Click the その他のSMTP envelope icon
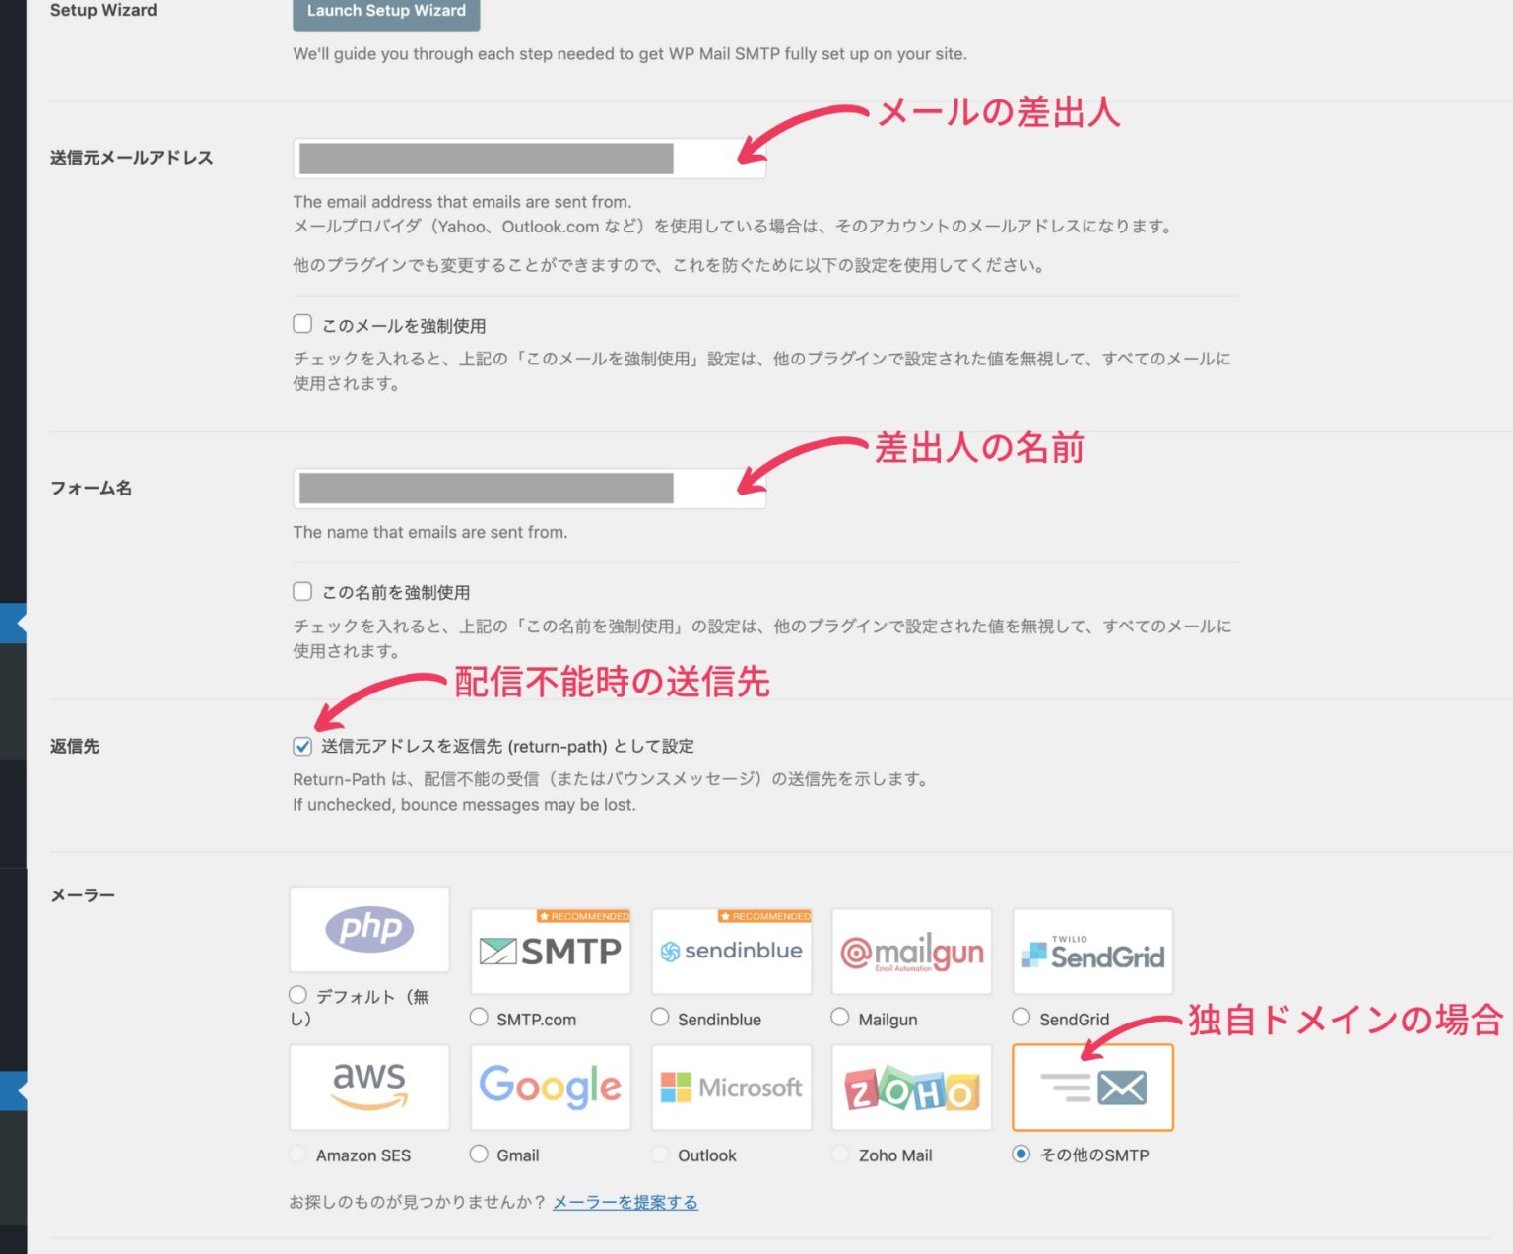 [1091, 1087]
